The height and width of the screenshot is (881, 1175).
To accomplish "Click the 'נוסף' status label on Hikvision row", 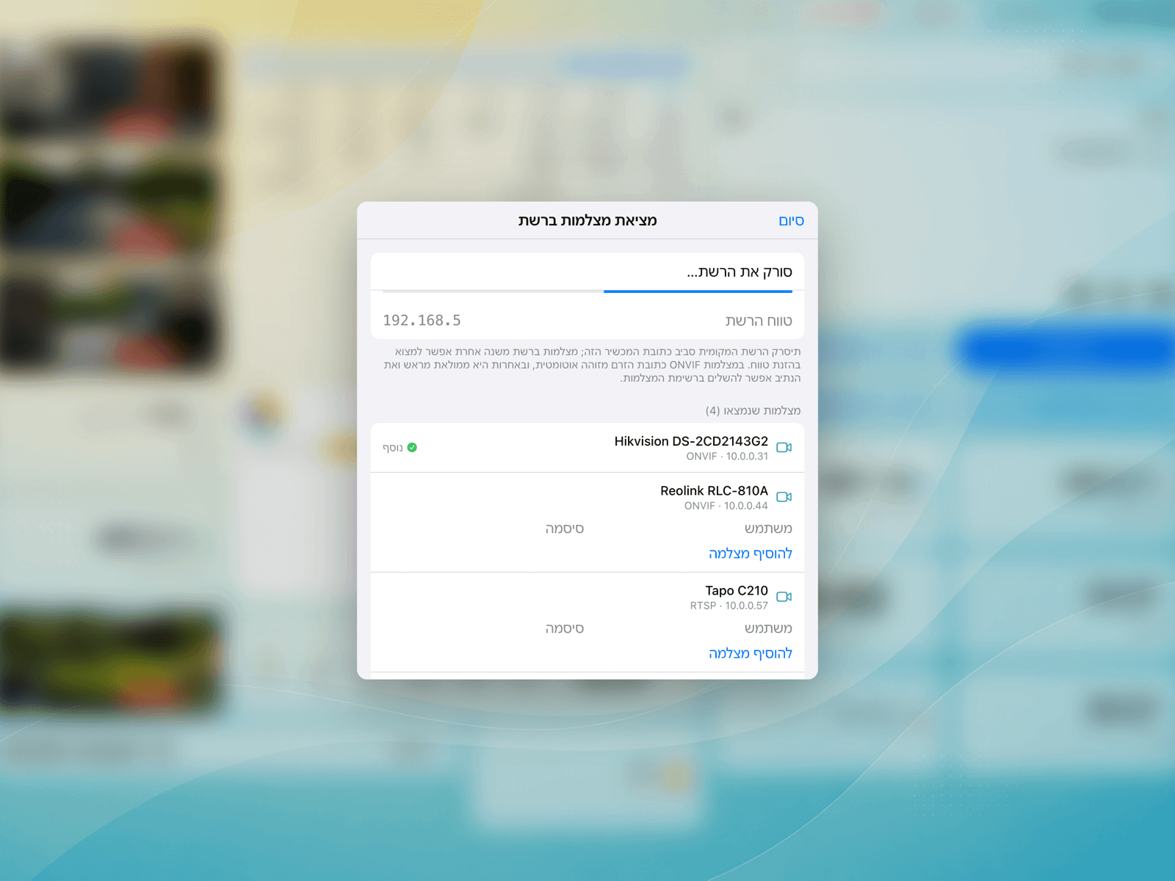I will tap(393, 448).
